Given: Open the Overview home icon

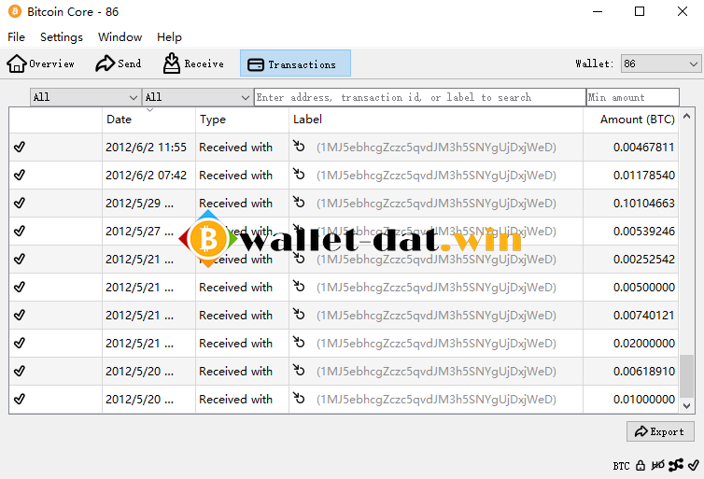Looking at the screenshot, I should (x=17, y=63).
